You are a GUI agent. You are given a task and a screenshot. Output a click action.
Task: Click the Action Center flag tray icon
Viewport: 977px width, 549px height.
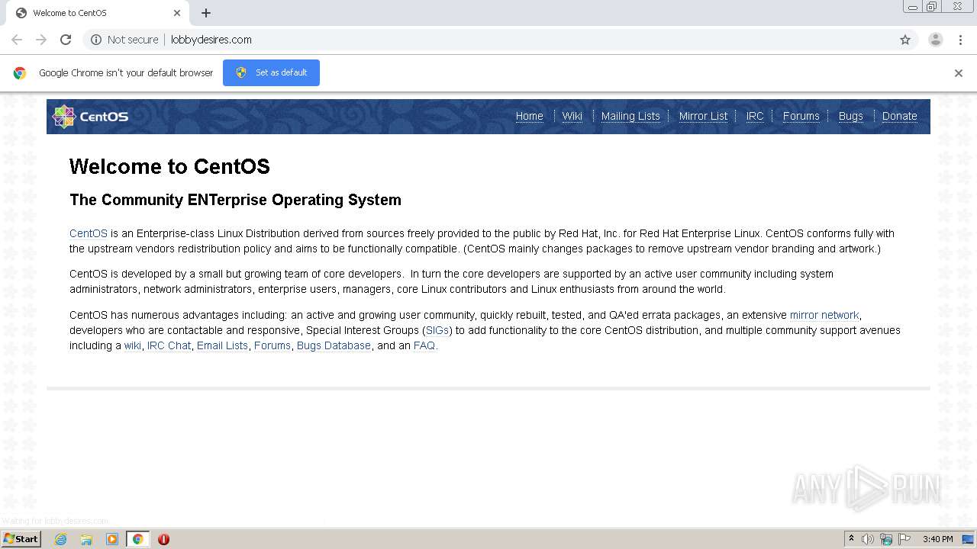904,539
